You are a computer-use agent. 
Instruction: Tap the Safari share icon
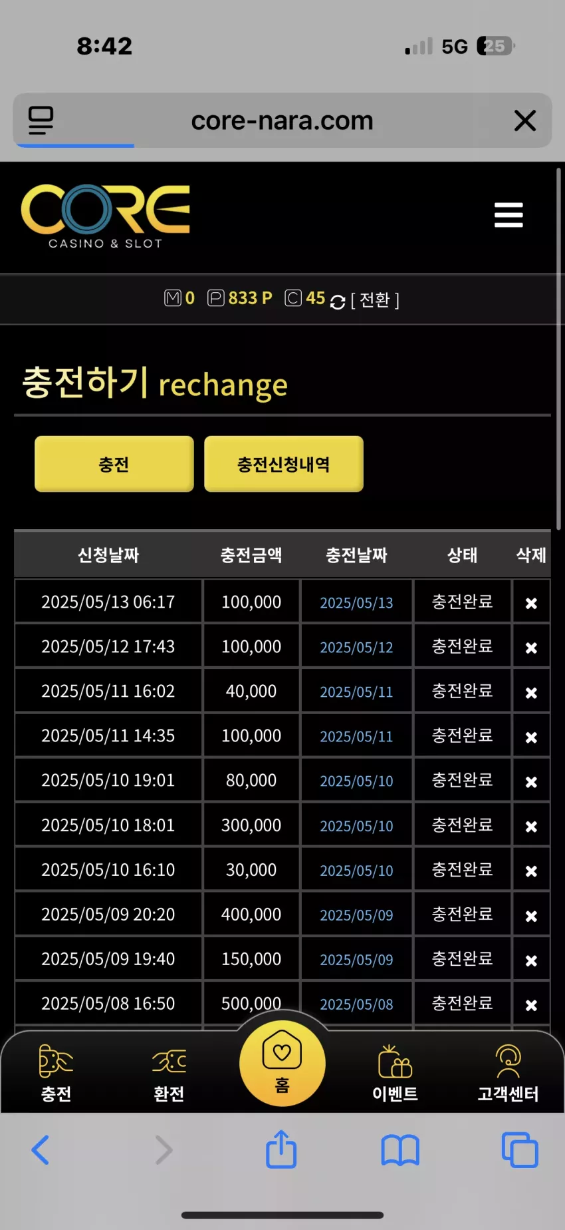281,1149
